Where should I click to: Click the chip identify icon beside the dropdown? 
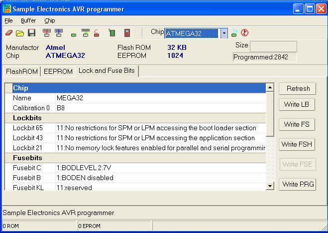coord(234,33)
